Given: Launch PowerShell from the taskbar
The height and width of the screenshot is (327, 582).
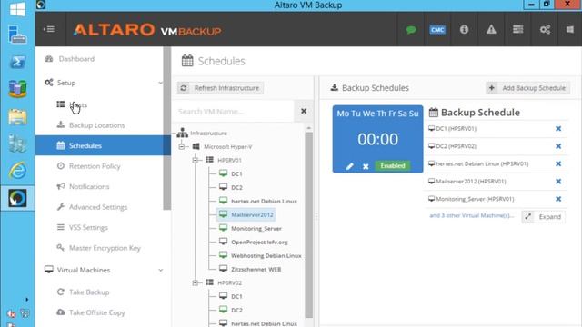Looking at the screenshot, I should (17, 62).
